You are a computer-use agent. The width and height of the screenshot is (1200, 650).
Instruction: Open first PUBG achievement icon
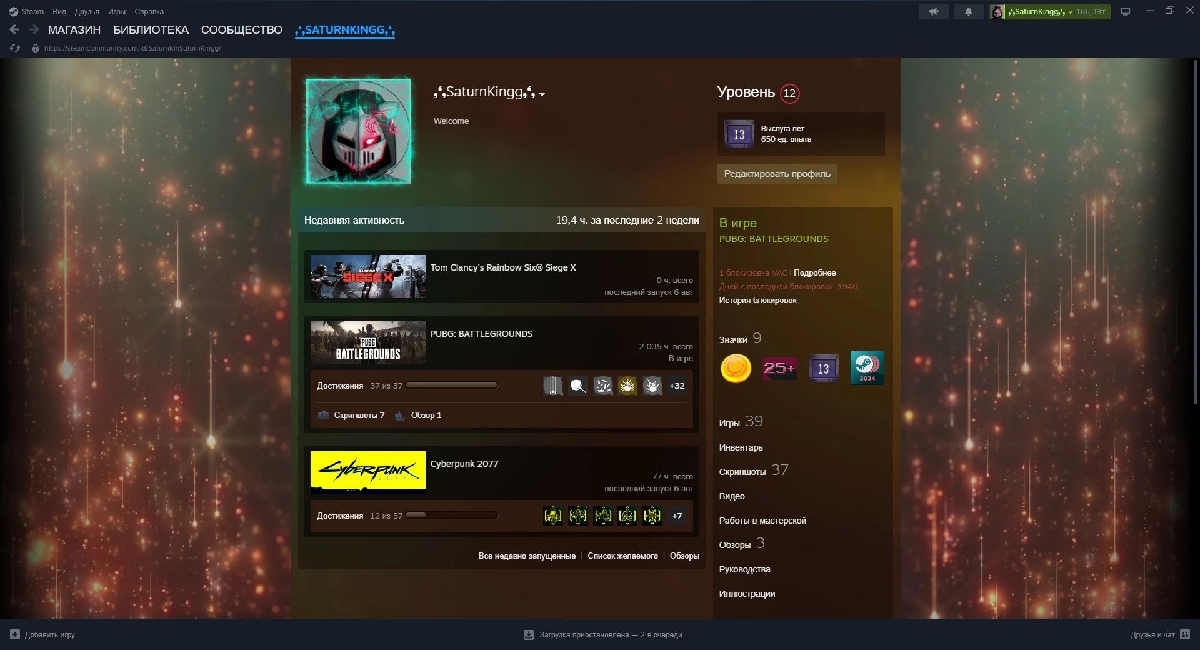(x=553, y=386)
